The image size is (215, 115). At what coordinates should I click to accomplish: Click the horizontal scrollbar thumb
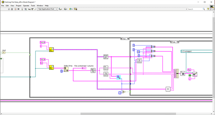click(128, 114)
